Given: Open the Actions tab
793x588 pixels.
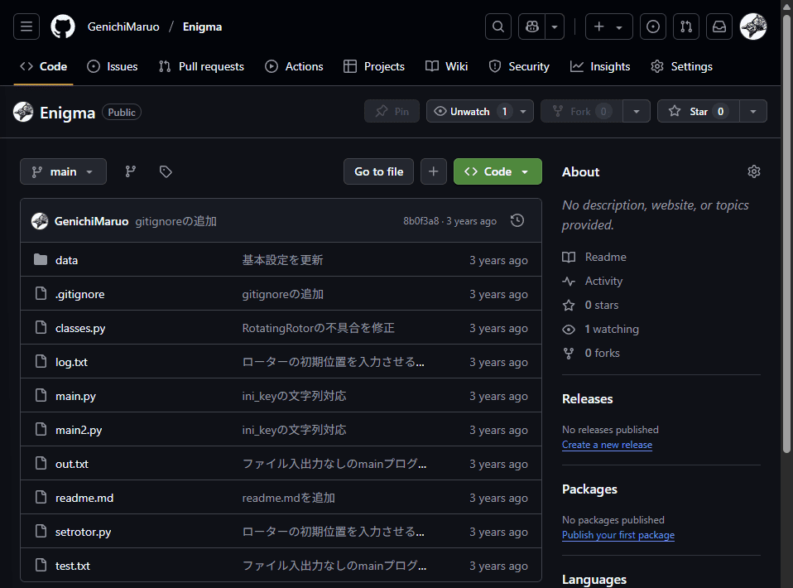Looking at the screenshot, I should click(294, 66).
